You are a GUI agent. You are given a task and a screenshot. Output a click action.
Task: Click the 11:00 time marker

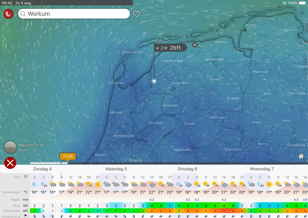(68, 156)
